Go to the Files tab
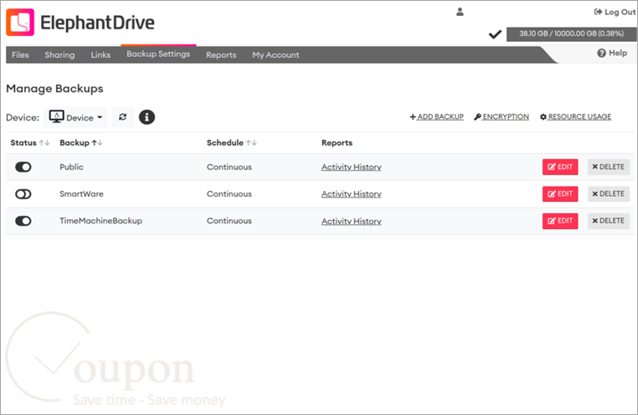The image size is (638, 415). [20, 55]
